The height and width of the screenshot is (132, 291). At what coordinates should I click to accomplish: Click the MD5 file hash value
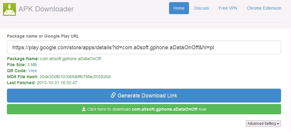point(75,77)
